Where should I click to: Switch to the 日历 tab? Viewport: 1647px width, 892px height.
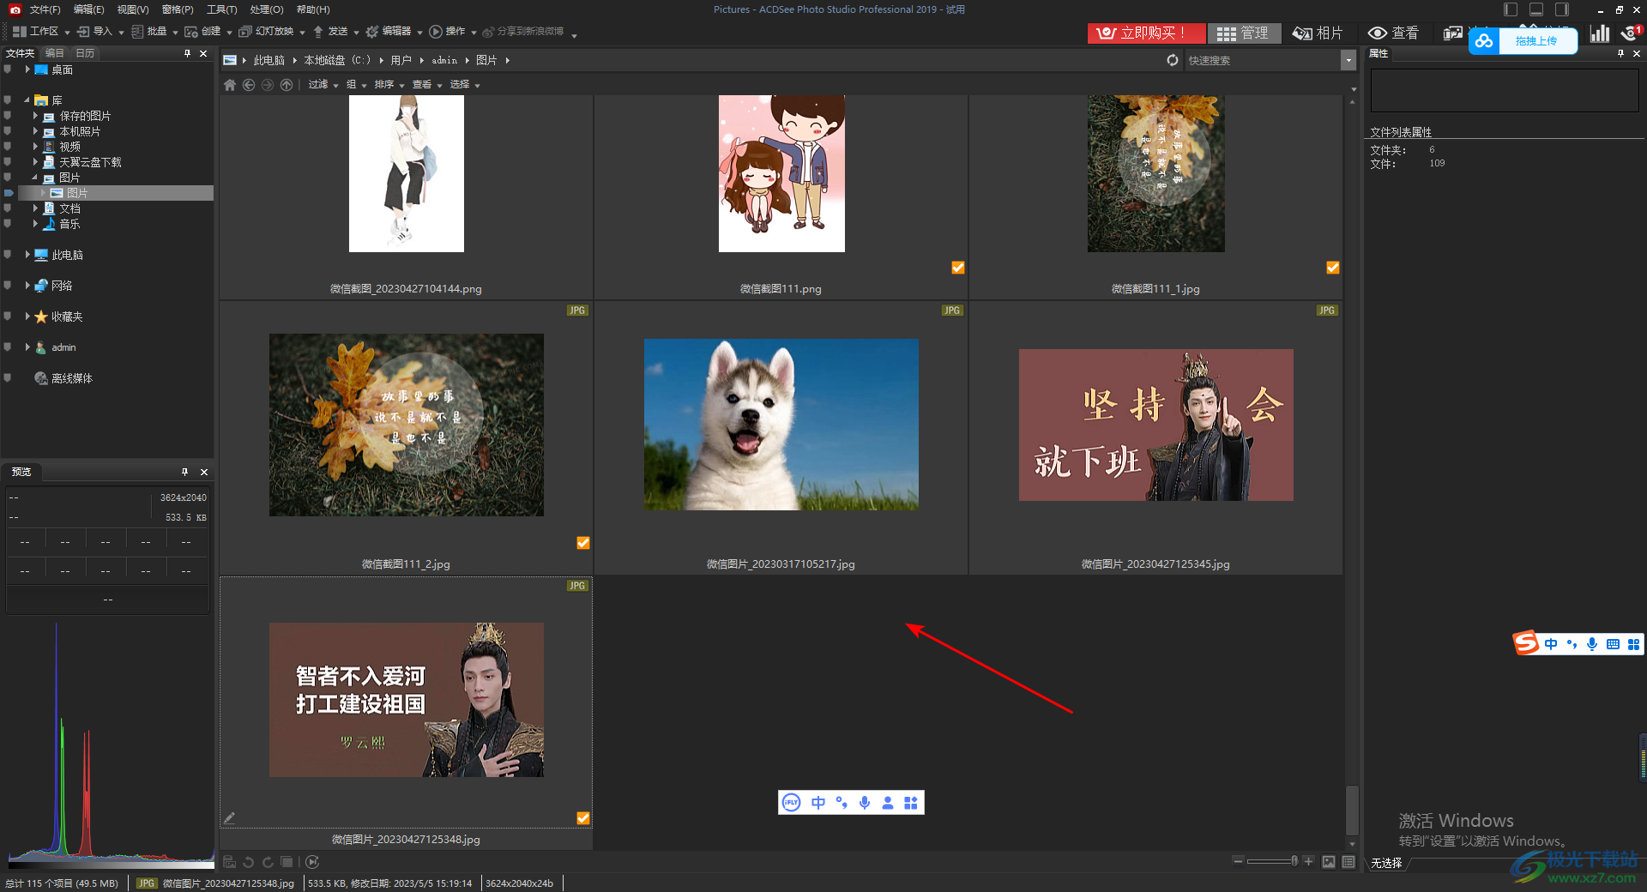click(85, 53)
